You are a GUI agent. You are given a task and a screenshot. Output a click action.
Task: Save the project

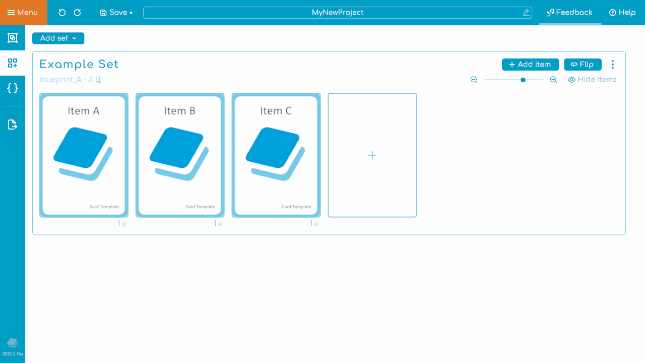click(116, 13)
